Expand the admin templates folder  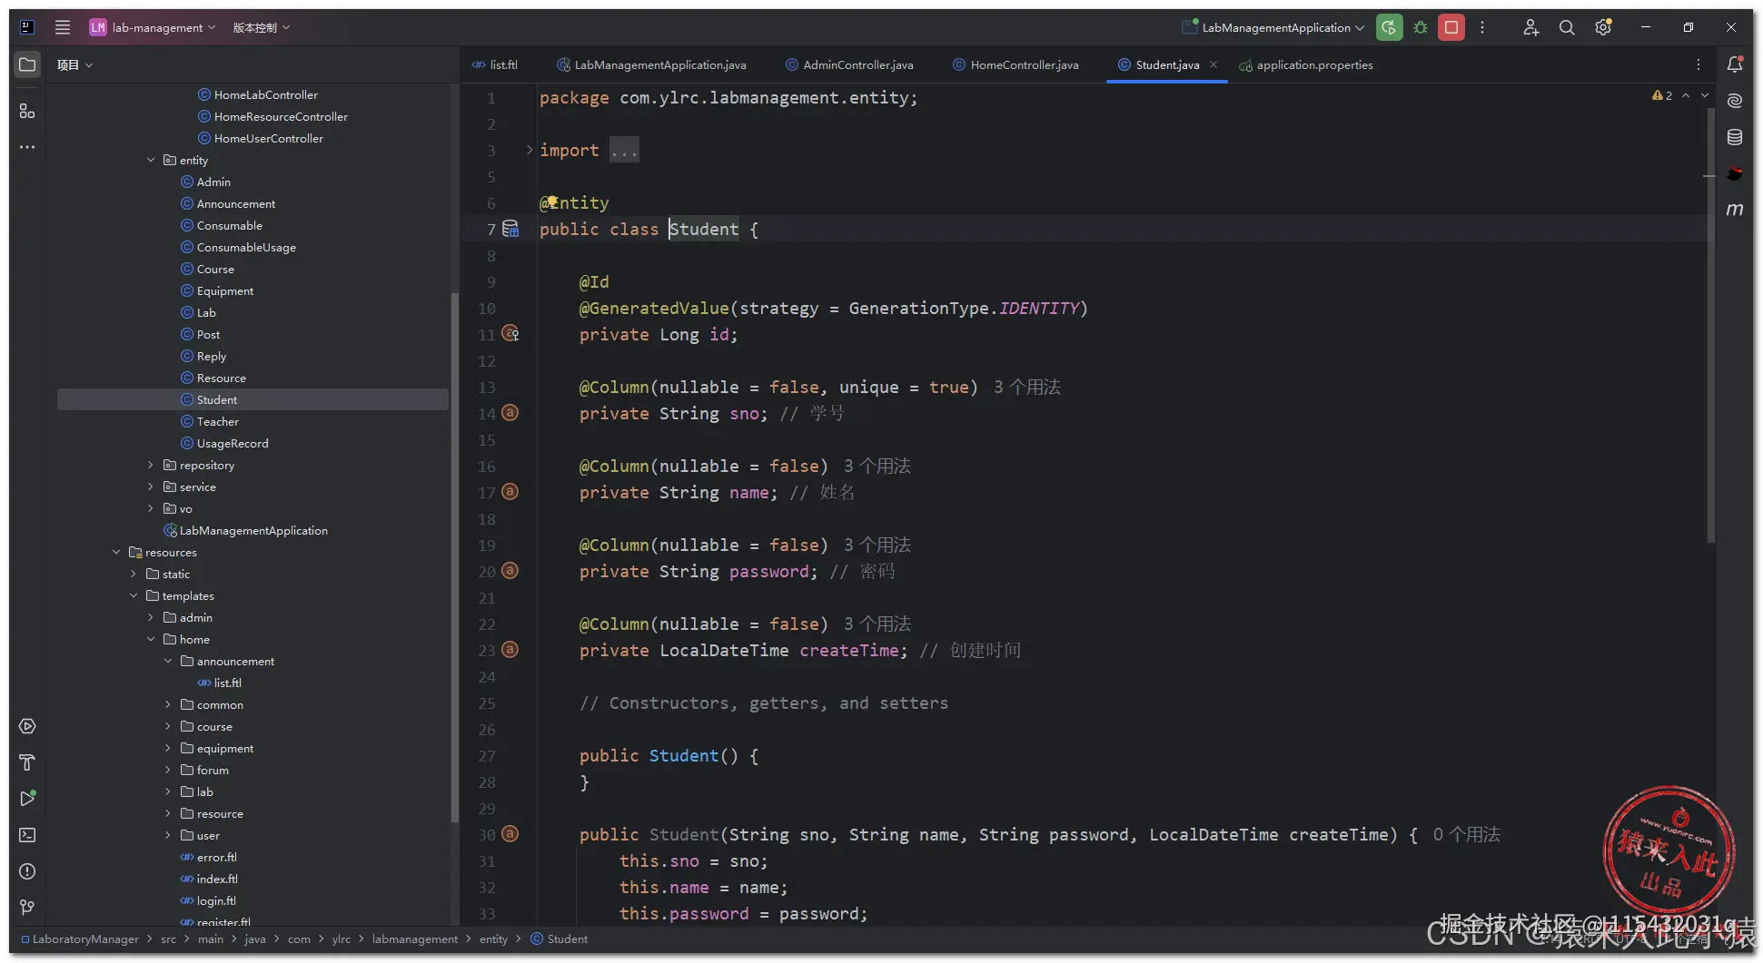pyautogui.click(x=151, y=617)
